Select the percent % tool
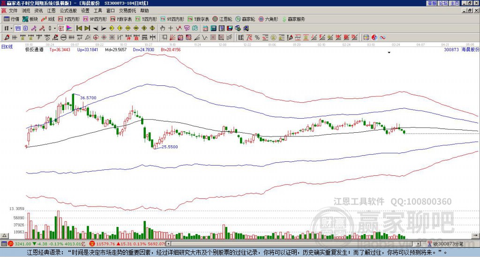Image resolution: width=480 pixels, height=257 pixels. pyautogui.click(x=257, y=38)
